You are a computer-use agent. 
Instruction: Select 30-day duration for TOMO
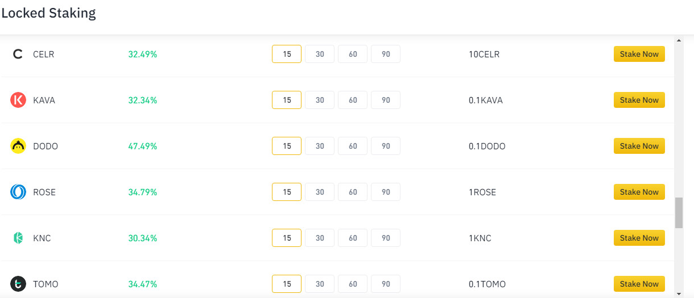pos(320,284)
